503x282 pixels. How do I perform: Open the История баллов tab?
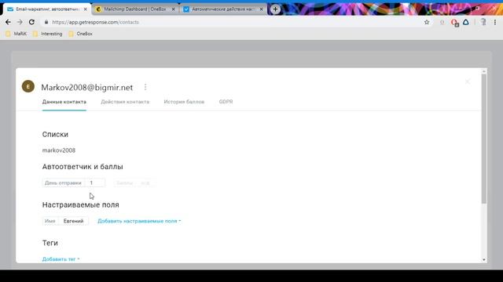point(184,102)
